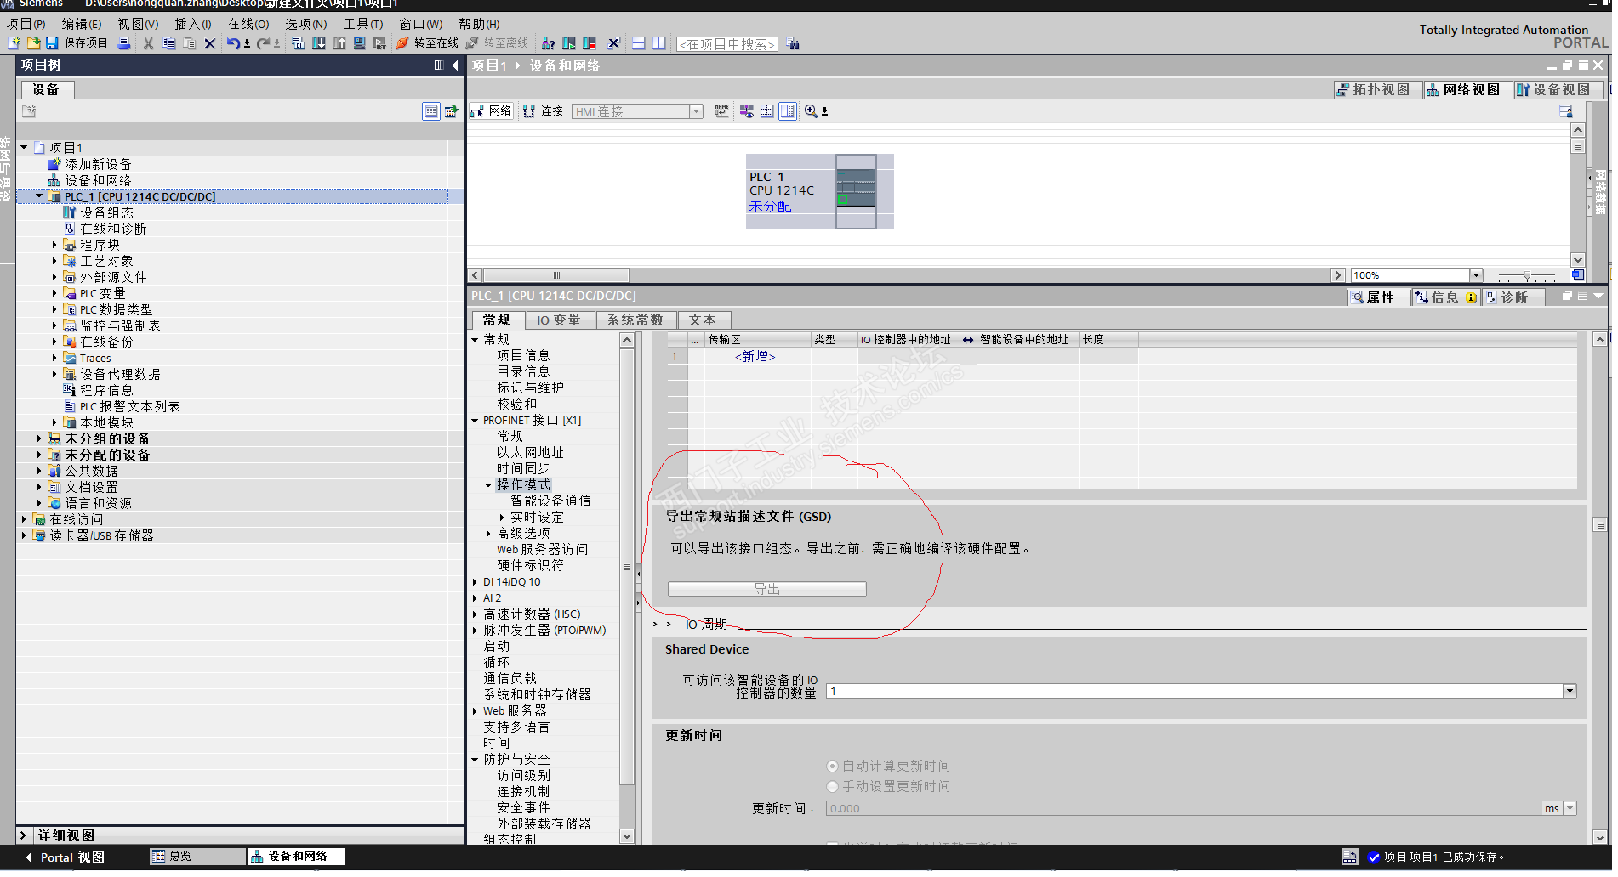Open the 工具(T) menu

click(363, 24)
